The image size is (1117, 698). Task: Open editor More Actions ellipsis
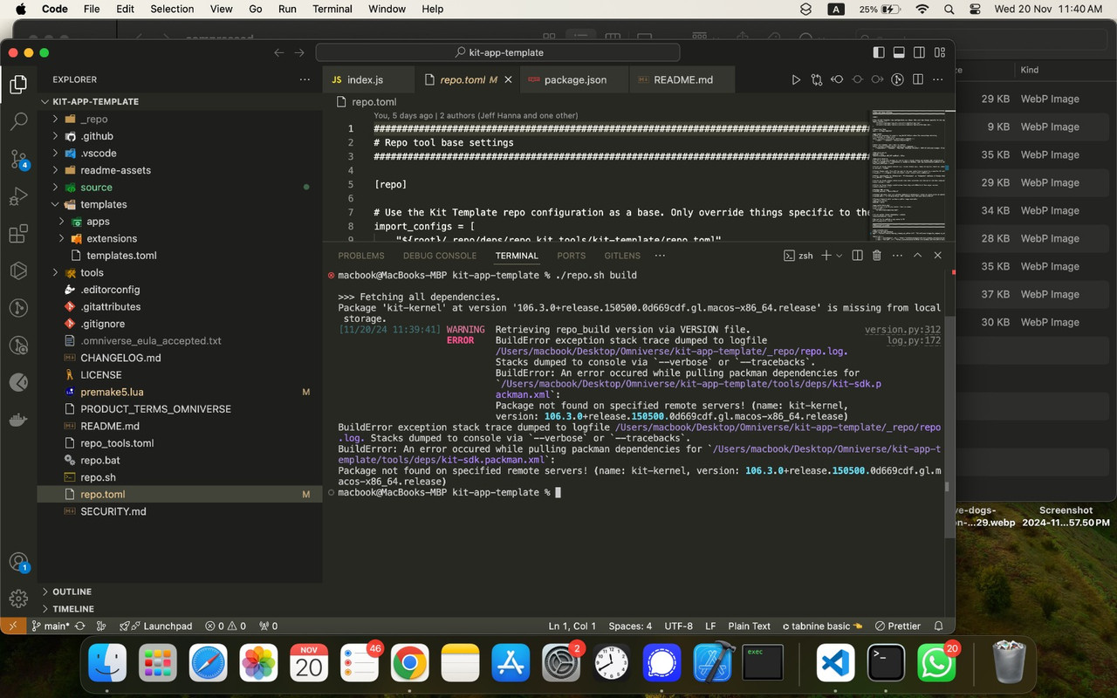[x=938, y=79]
